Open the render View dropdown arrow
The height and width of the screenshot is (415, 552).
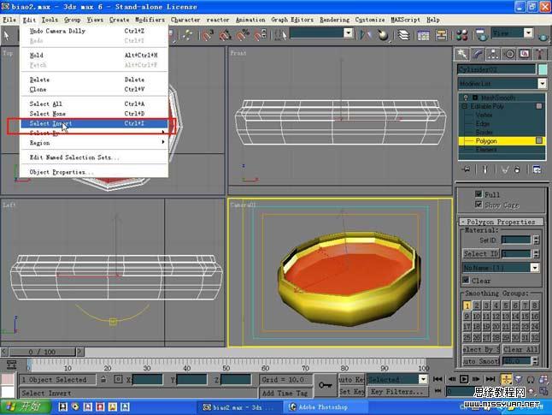tap(528, 33)
